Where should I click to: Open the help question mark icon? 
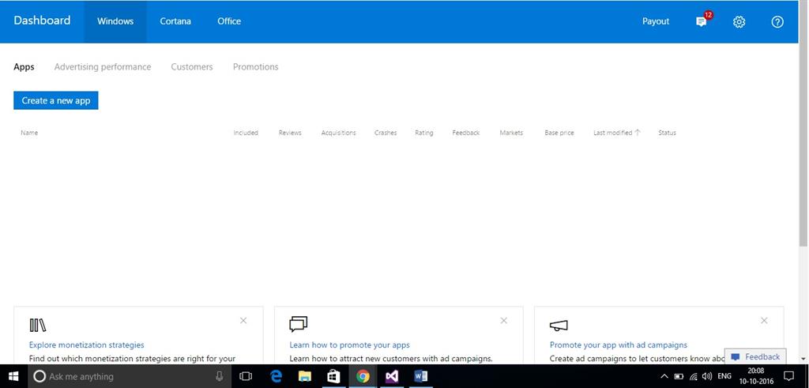click(777, 21)
